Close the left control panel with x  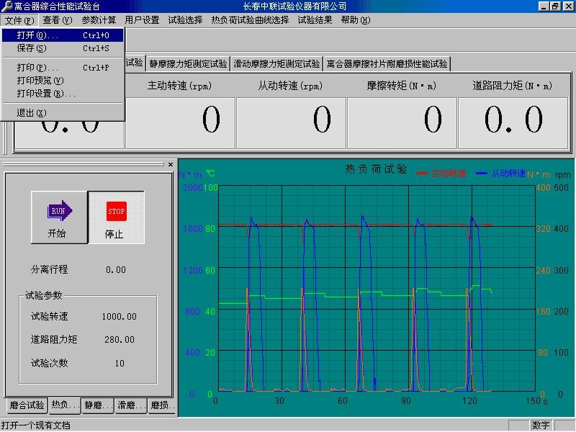[171, 165]
